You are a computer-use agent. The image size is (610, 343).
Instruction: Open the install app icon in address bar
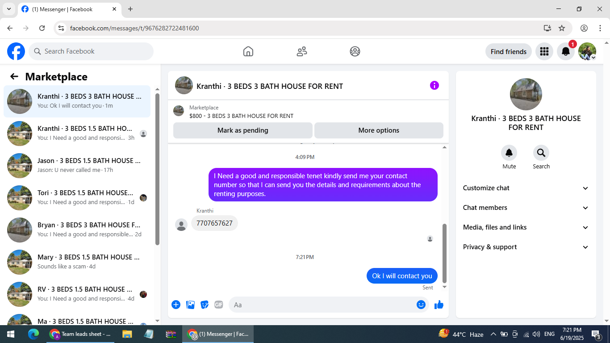(x=547, y=28)
